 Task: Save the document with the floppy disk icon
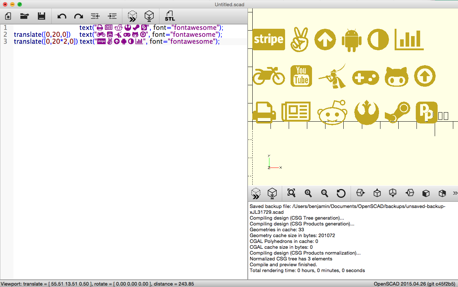[x=42, y=16]
